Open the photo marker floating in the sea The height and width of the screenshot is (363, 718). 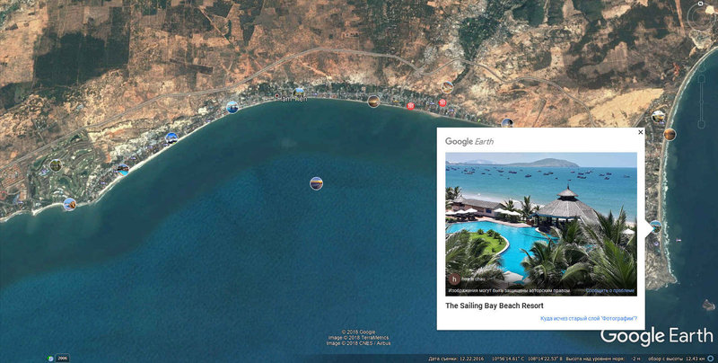(x=317, y=183)
